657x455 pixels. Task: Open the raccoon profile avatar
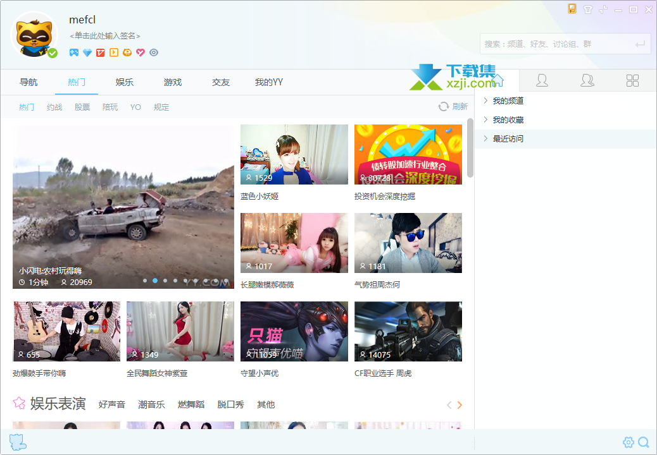pos(34,35)
